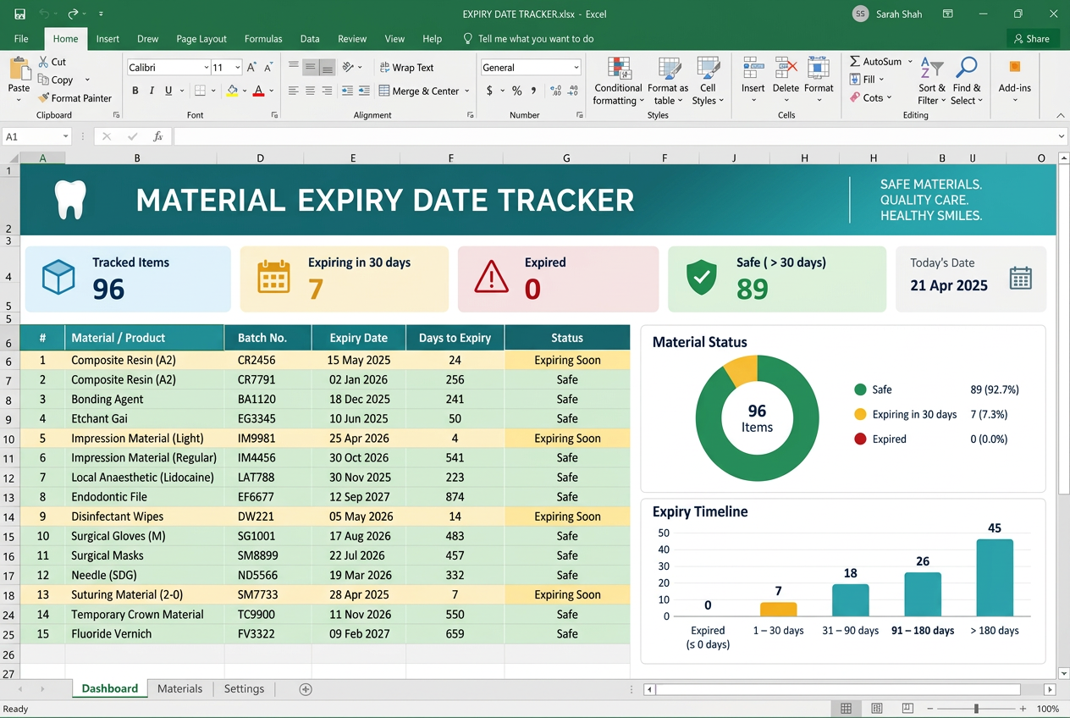Screen dimensions: 1070x718
Task: Open the fill color dropdown arrow
Action: (245, 91)
